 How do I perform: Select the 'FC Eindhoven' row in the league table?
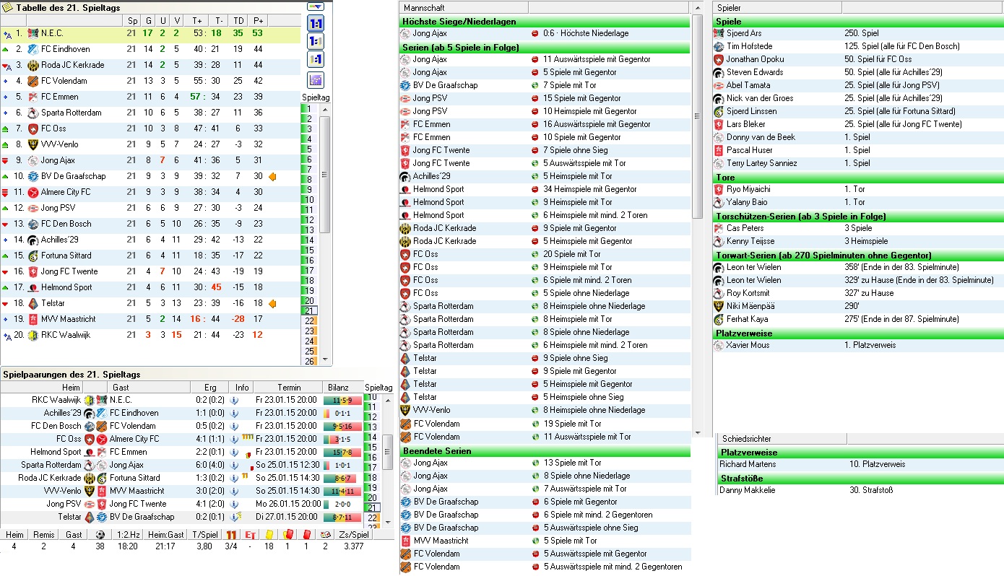pos(150,49)
